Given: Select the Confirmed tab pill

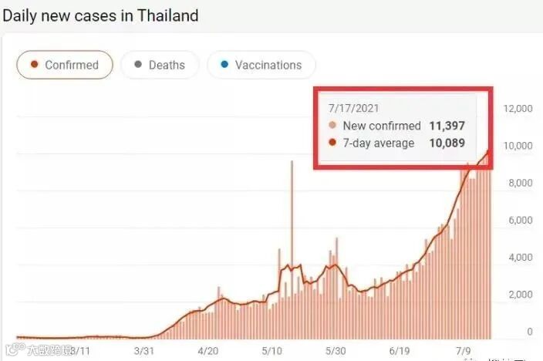Looking at the screenshot, I should tap(65, 65).
